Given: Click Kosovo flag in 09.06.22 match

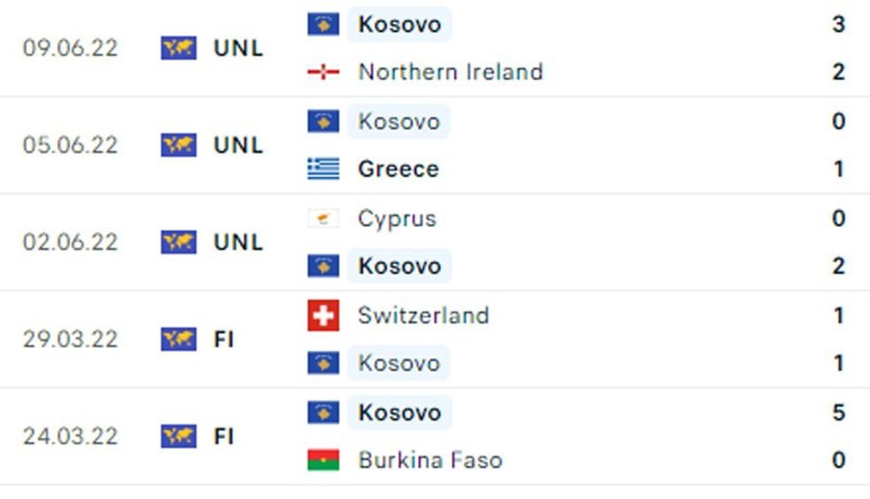Looking at the screenshot, I should [323, 24].
